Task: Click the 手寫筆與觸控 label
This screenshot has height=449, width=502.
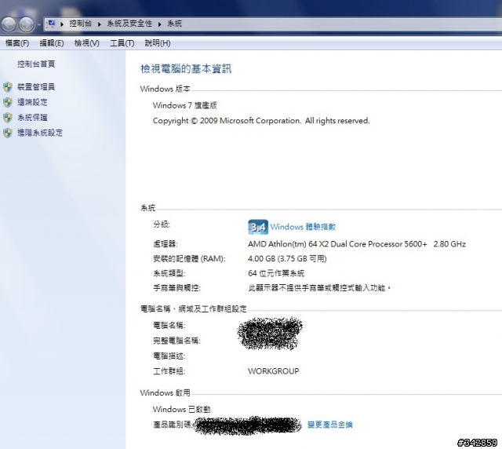Action: click(176, 288)
